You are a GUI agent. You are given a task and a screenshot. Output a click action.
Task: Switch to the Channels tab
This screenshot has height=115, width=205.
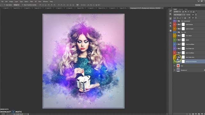tap(181, 9)
